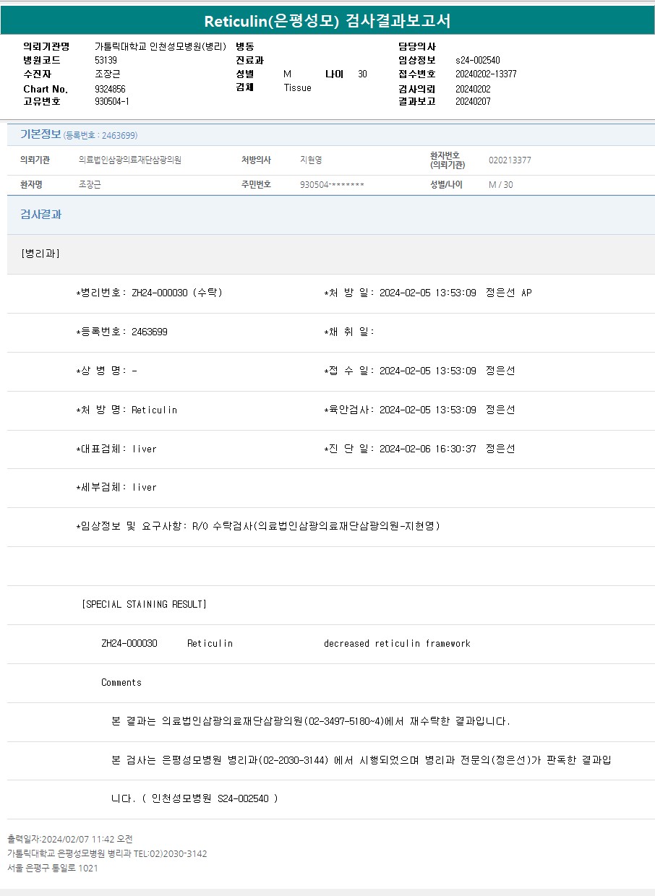Click the Reticulin report title header

pos(327,20)
